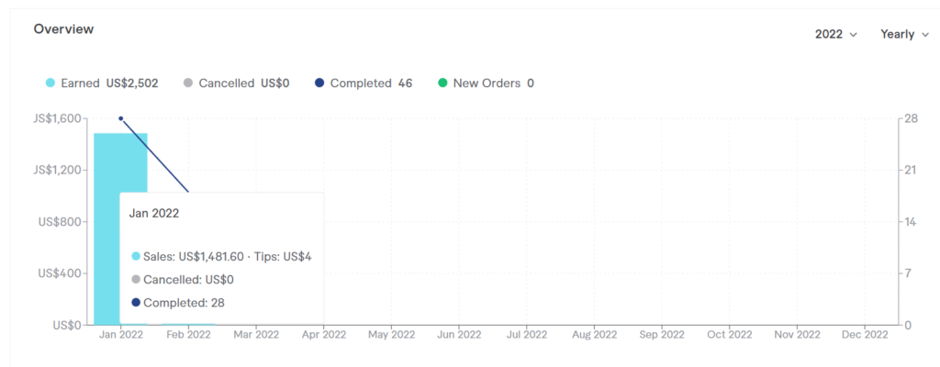Click the Feb 2022 axis label
This screenshot has height=367, width=940.
click(187, 336)
